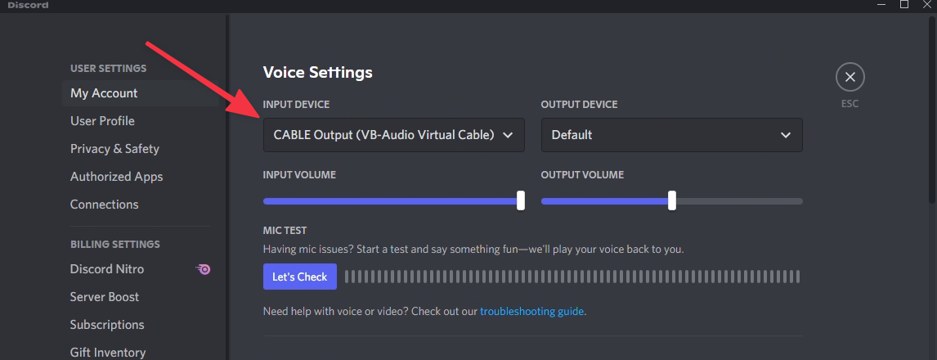
Task: Open the troubleshooting guide link
Action: (532, 312)
